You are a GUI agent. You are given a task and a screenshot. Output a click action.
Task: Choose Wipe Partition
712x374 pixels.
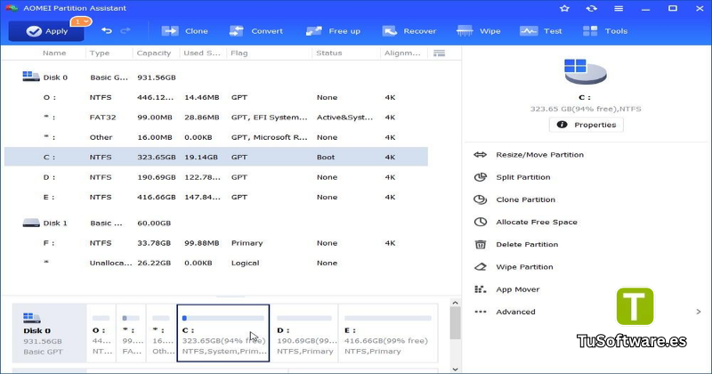click(514, 267)
